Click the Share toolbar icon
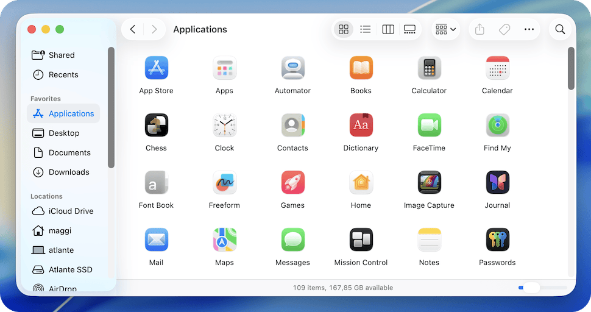 coord(480,29)
